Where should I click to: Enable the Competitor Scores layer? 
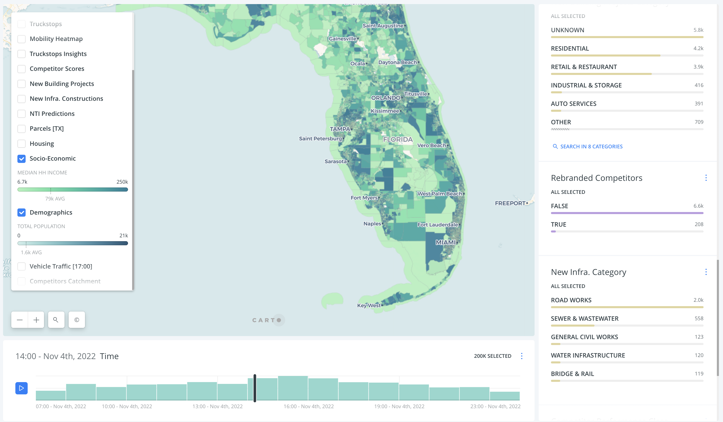tap(22, 69)
